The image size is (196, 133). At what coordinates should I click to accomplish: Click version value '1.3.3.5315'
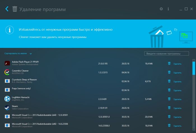click(x=103, y=72)
